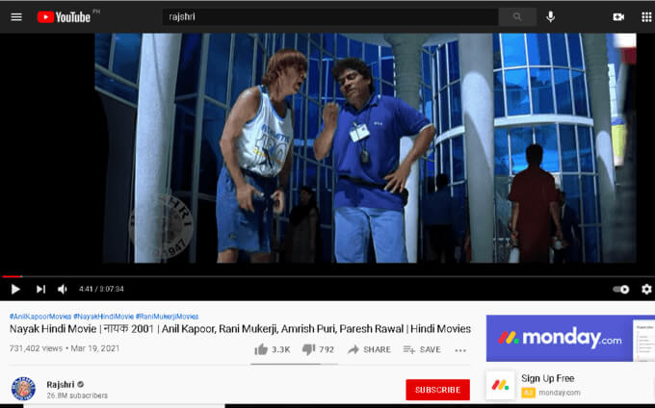Image resolution: width=655 pixels, height=408 pixels.
Task: Go to YouTube home via logo
Action: (64, 17)
